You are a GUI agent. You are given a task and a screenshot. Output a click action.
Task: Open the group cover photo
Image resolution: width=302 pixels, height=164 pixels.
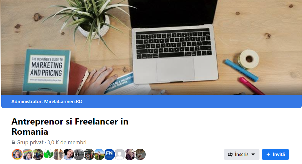tap(151, 47)
